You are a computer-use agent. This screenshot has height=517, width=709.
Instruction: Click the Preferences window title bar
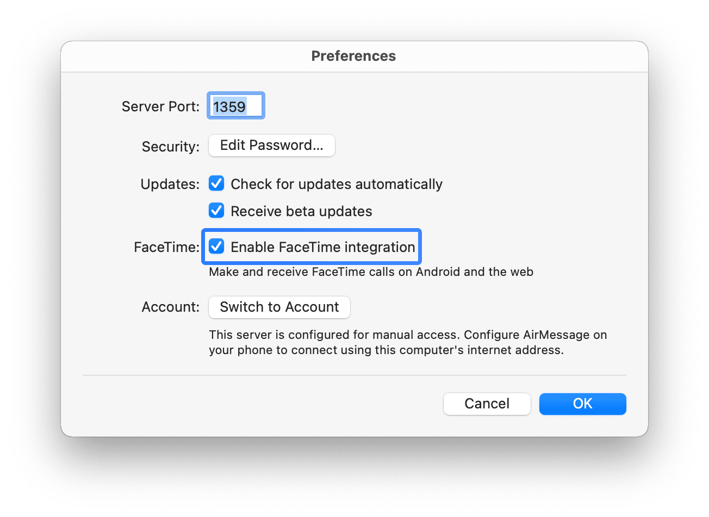point(353,56)
